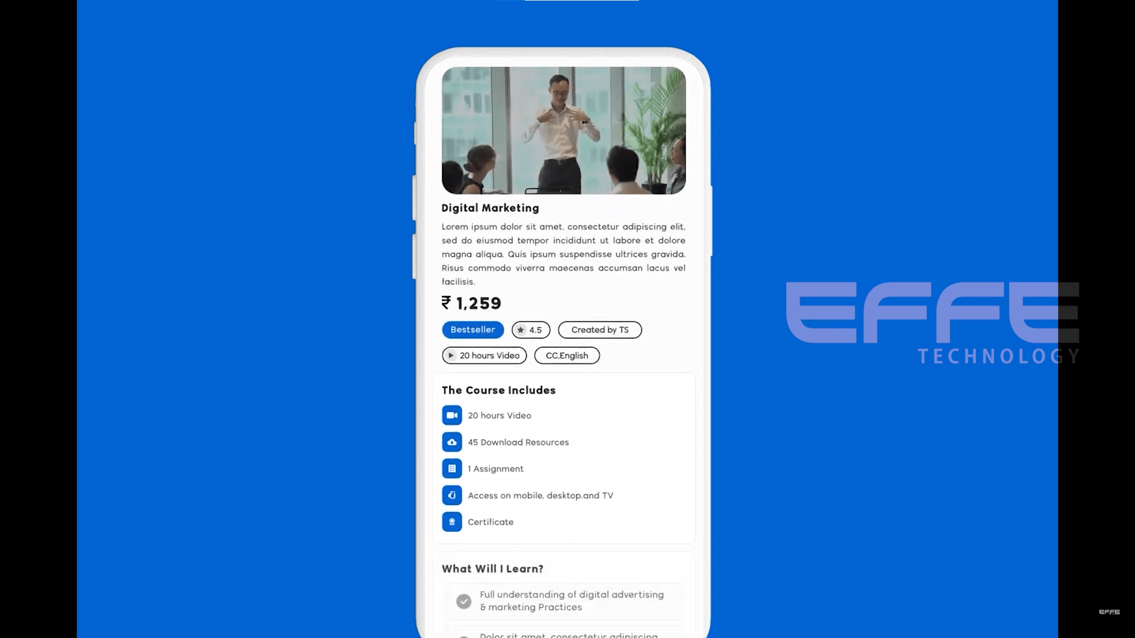Viewport: 1135px width, 638px height.
Task: Click the checkmark icon next to digital advertising
Action: pyautogui.click(x=463, y=601)
